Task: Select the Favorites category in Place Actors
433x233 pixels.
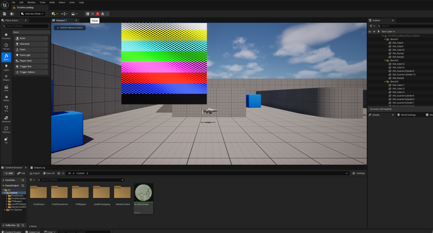Action: [6, 36]
